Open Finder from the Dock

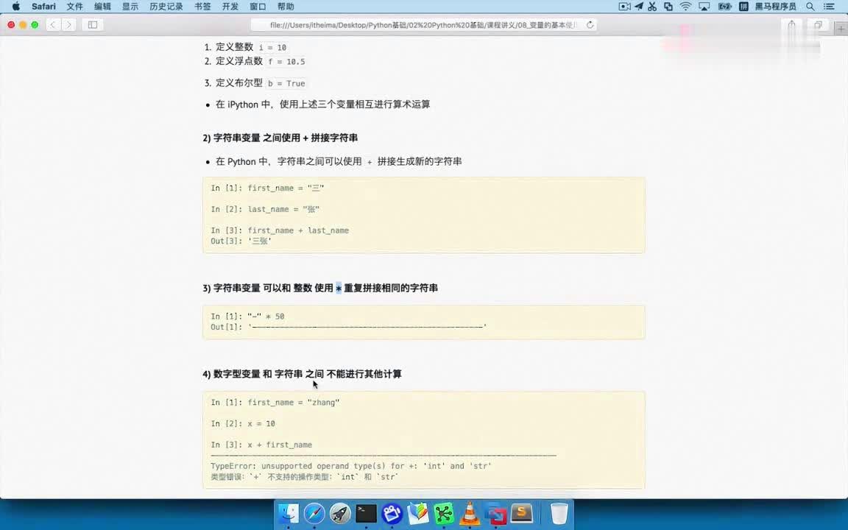pos(289,513)
